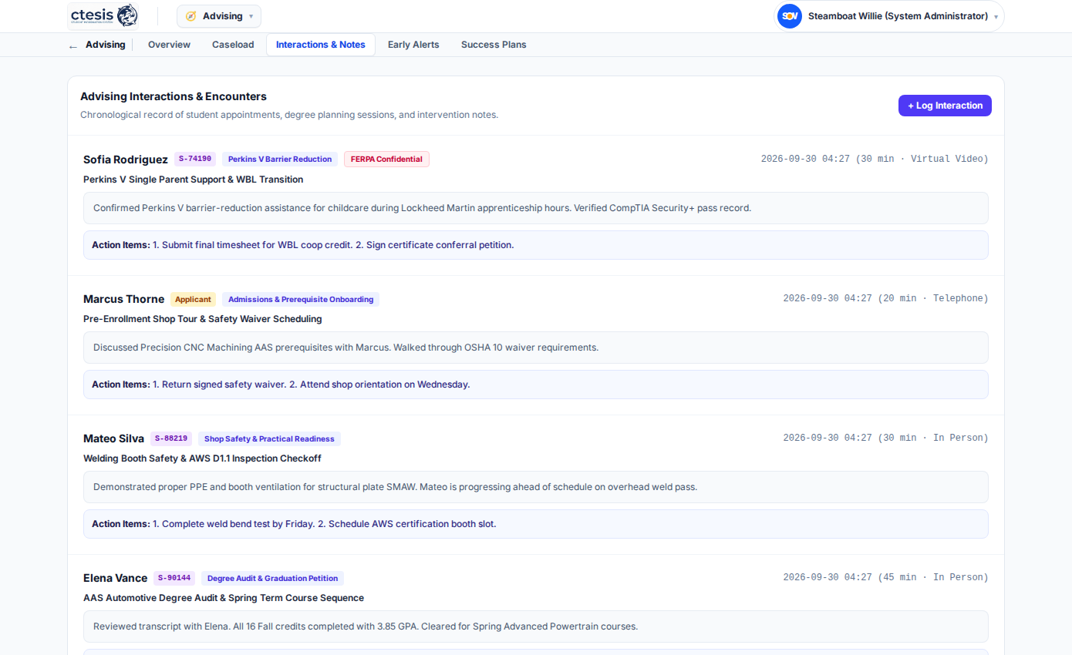This screenshot has width=1072, height=655.
Task: Click the Applicant badge
Action: click(193, 299)
